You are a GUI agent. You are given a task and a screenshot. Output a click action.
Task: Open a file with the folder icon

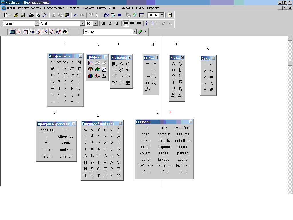(x=16, y=15)
